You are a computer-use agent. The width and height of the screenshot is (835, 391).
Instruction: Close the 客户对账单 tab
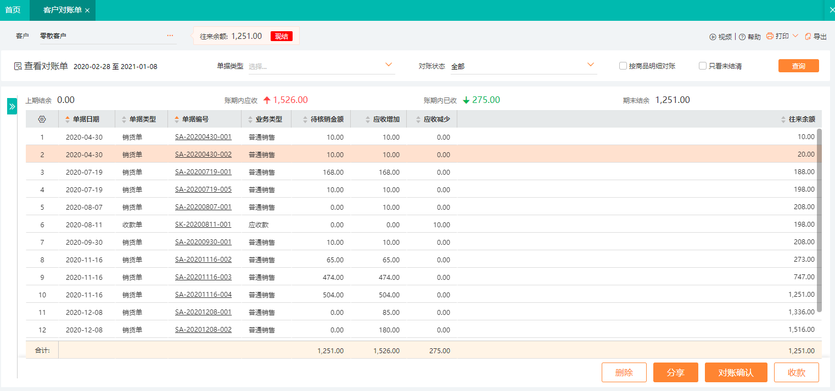[87, 10]
